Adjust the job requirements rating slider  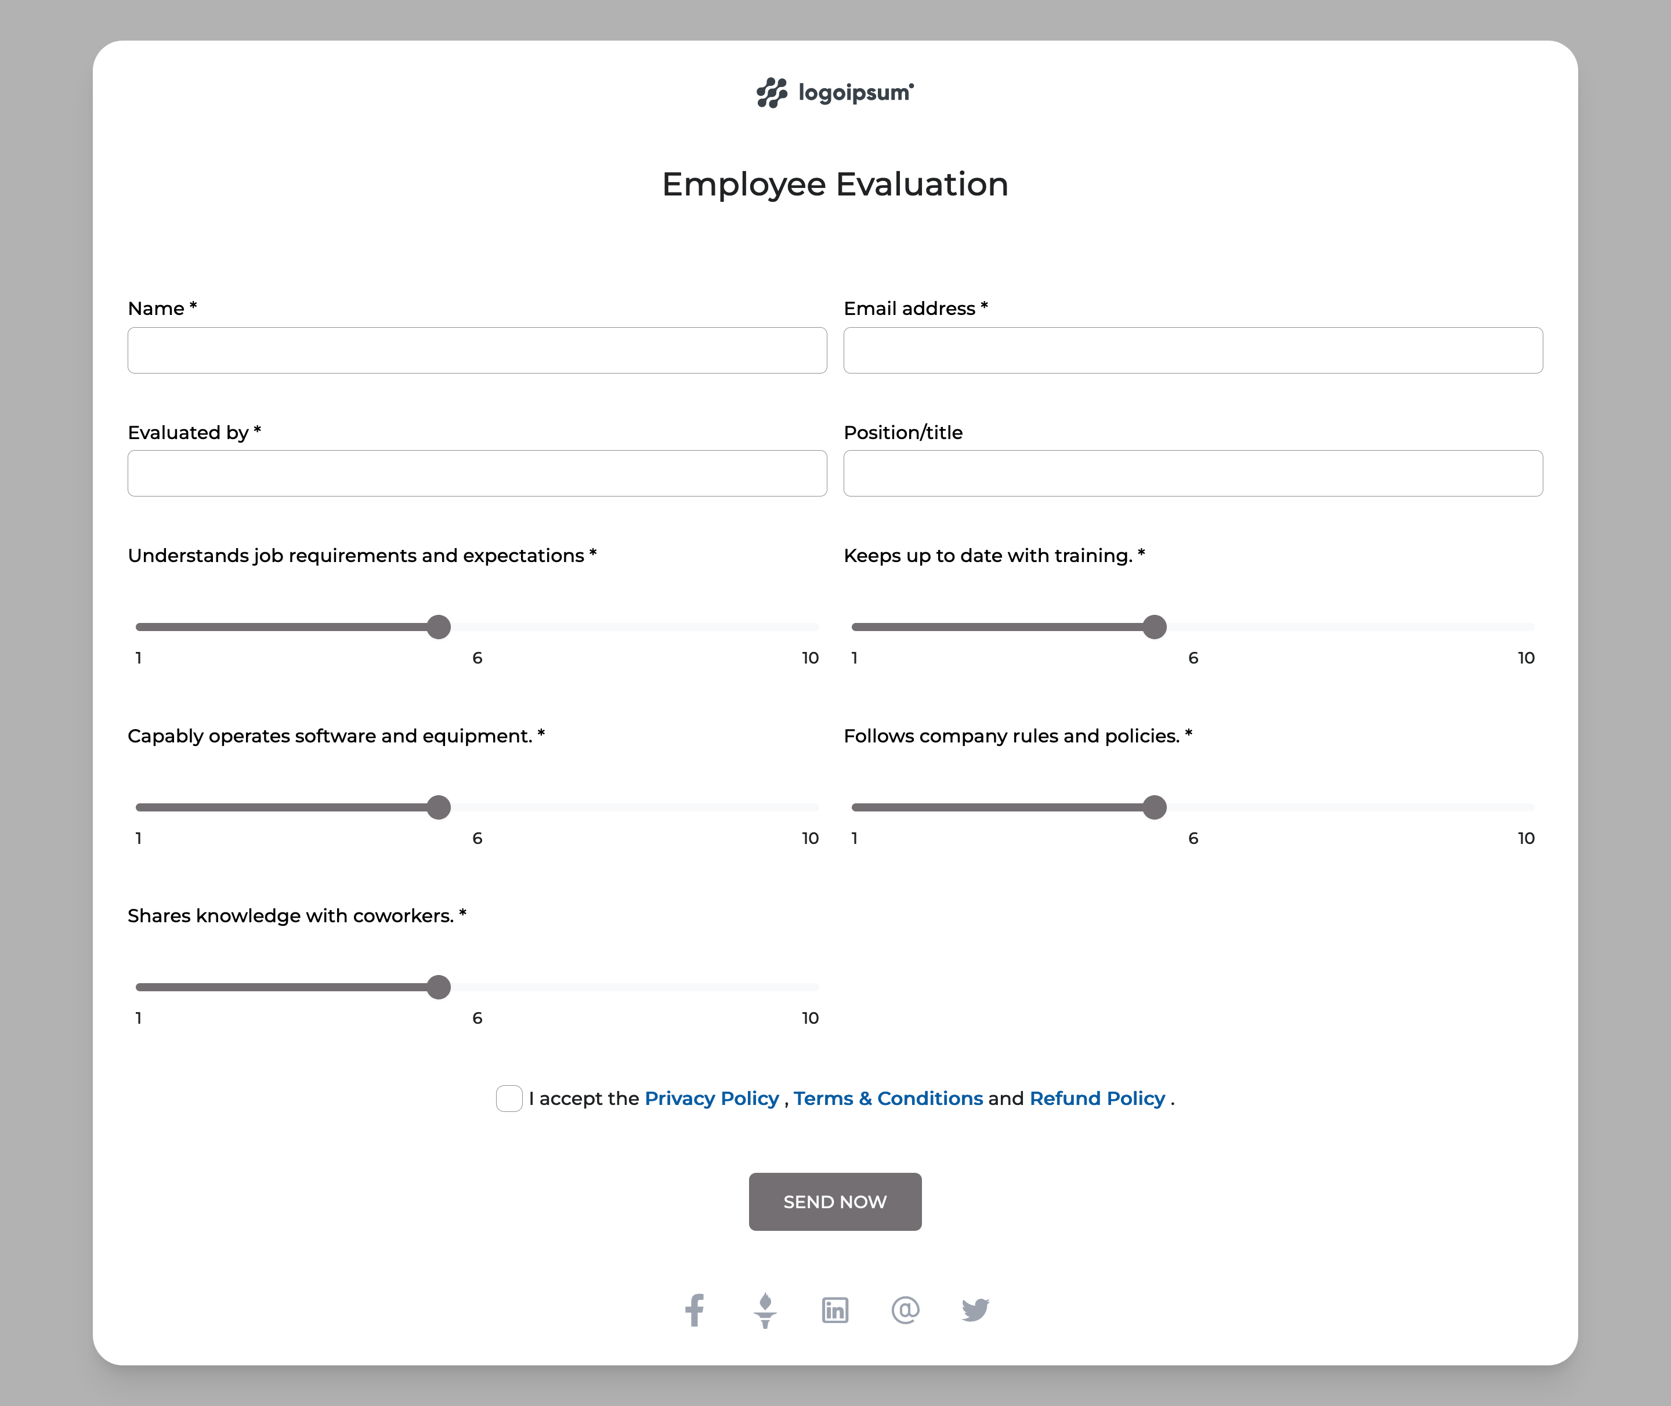click(439, 627)
